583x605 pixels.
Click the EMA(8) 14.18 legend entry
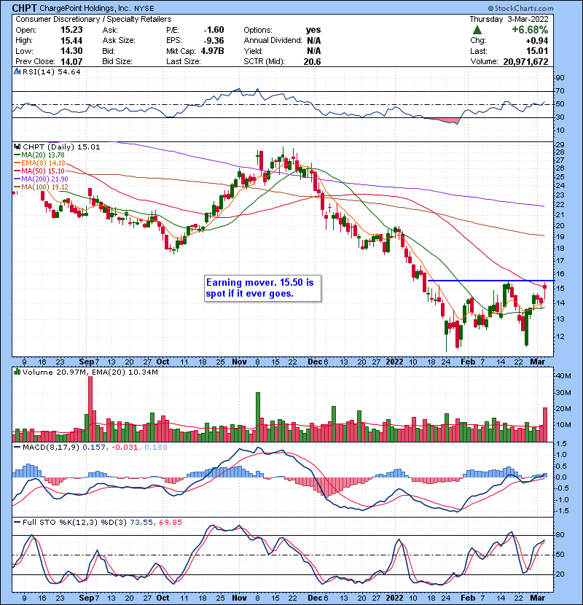pyautogui.click(x=40, y=163)
